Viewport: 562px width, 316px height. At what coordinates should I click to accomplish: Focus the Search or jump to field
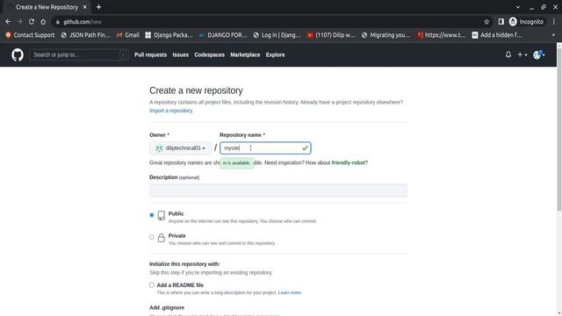[x=79, y=54]
